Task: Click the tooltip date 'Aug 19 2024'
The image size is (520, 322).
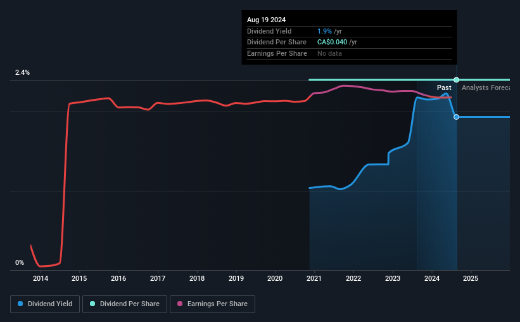Action: click(266, 20)
